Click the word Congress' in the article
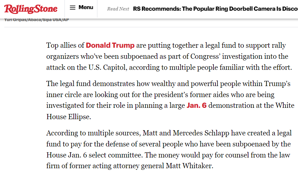298x176 pixels. (x=205, y=57)
